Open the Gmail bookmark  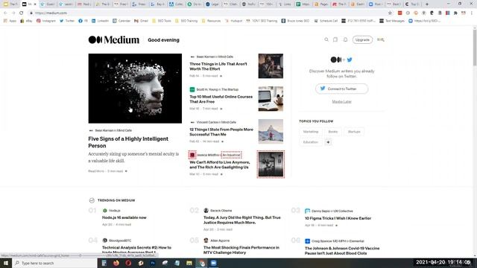coord(141,21)
